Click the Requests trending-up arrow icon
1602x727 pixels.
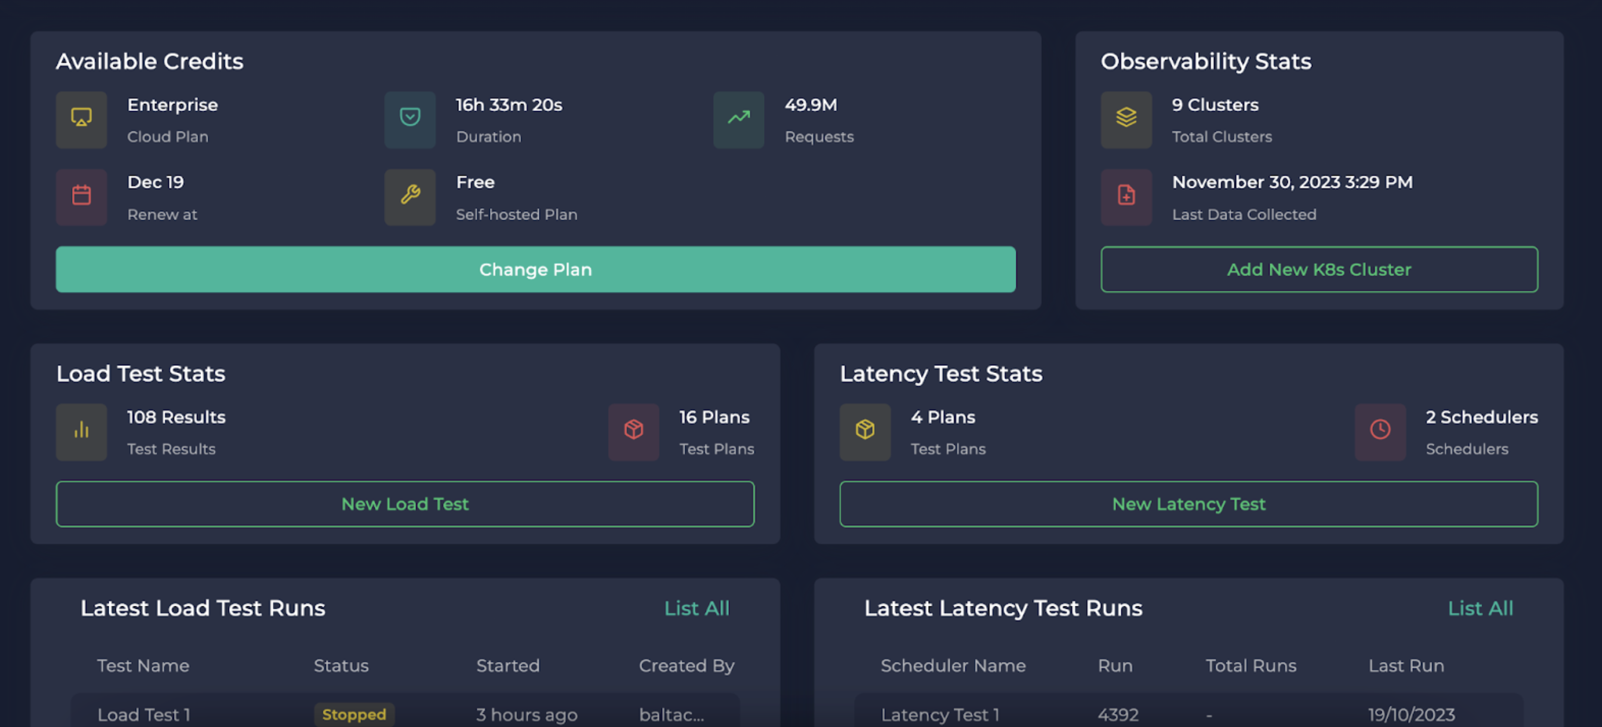tap(738, 119)
